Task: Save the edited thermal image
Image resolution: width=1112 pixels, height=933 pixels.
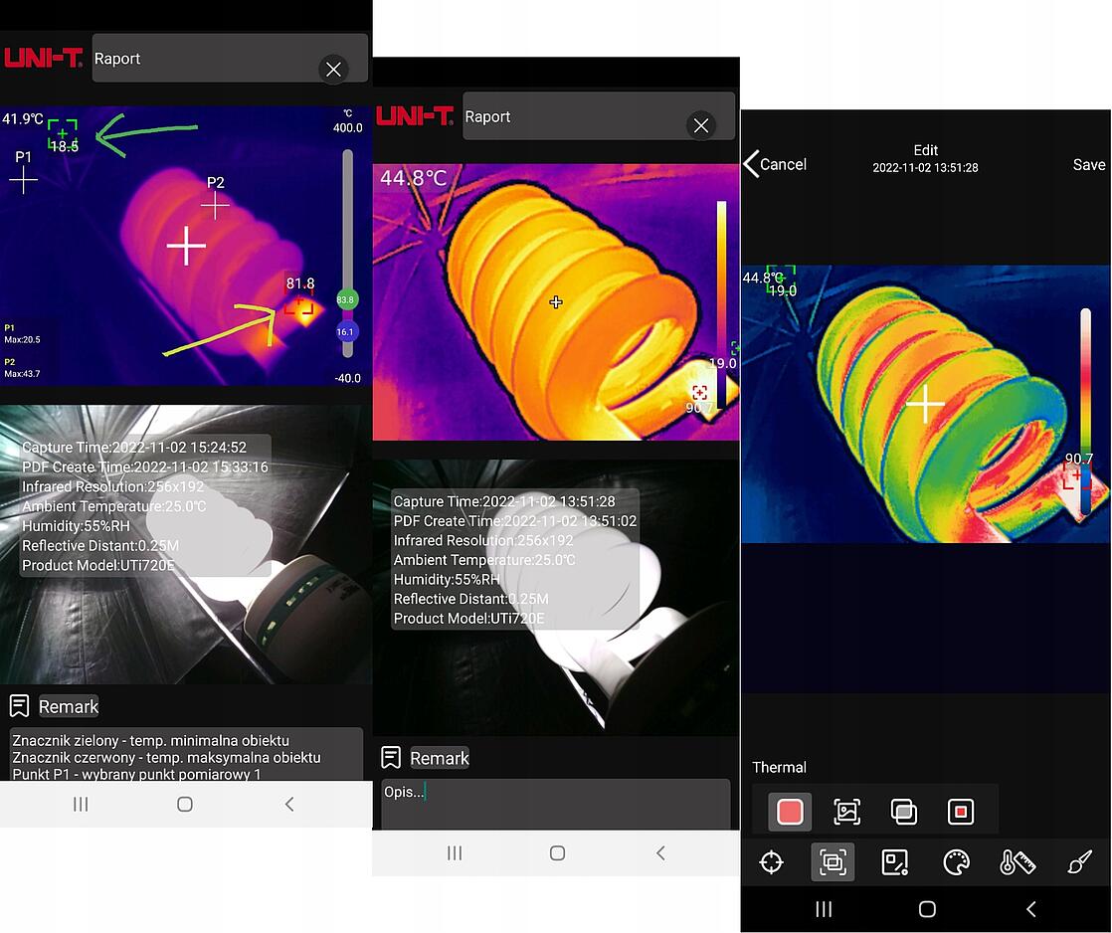Action: (1088, 164)
